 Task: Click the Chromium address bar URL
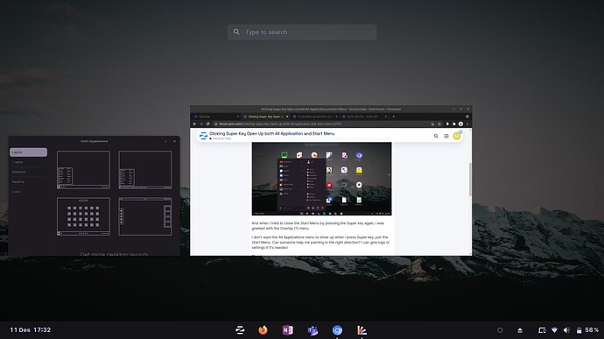(280, 124)
